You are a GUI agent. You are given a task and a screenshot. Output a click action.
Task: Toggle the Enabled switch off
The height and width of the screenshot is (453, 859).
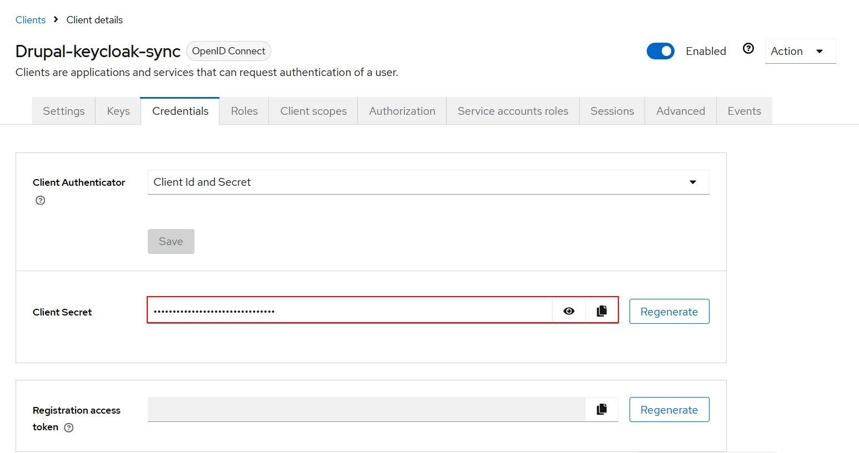coord(660,51)
